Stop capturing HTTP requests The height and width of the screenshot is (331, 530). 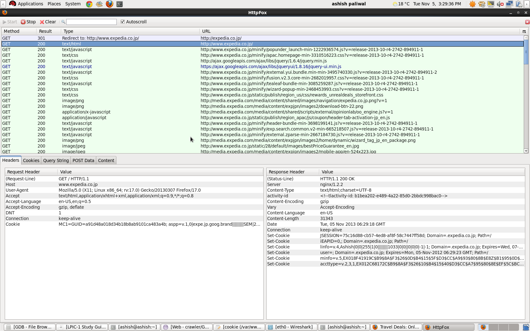pyautogui.click(x=28, y=22)
